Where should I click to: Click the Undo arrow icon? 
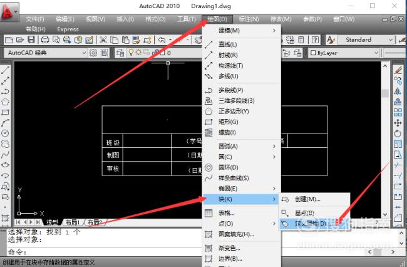click(162, 39)
